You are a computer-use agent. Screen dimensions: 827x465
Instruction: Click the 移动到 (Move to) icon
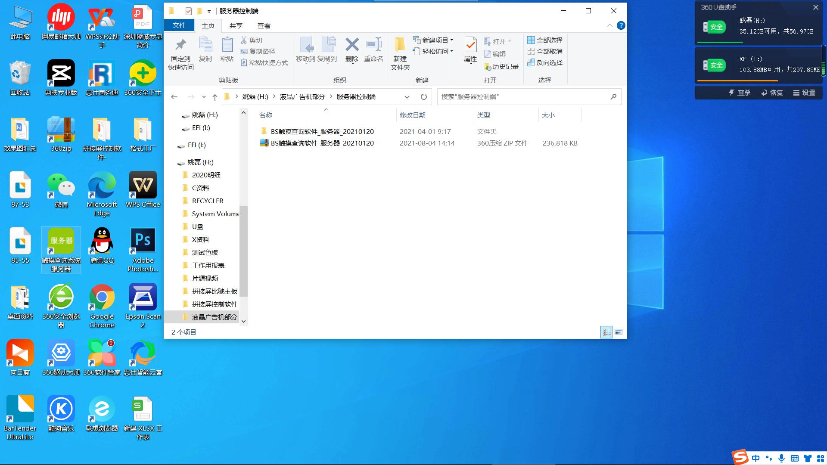306,50
